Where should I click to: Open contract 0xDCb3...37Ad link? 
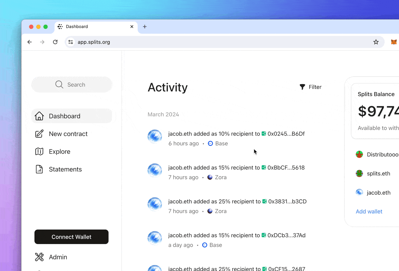[286, 235]
